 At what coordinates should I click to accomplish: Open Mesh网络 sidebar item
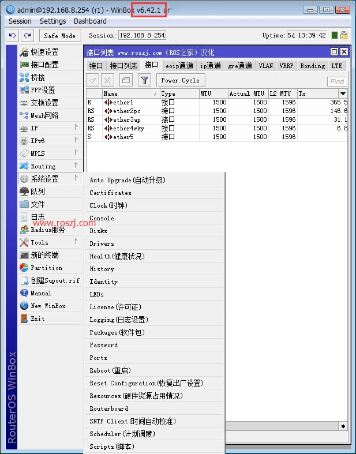[x=50, y=115]
